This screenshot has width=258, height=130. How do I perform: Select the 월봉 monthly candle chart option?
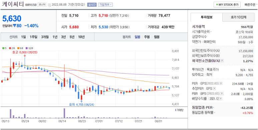(157, 37)
